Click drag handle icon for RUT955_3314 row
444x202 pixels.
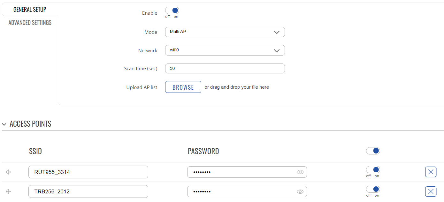(x=8, y=172)
